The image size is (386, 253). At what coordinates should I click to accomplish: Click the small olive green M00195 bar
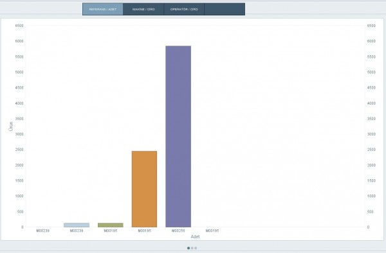click(111, 225)
